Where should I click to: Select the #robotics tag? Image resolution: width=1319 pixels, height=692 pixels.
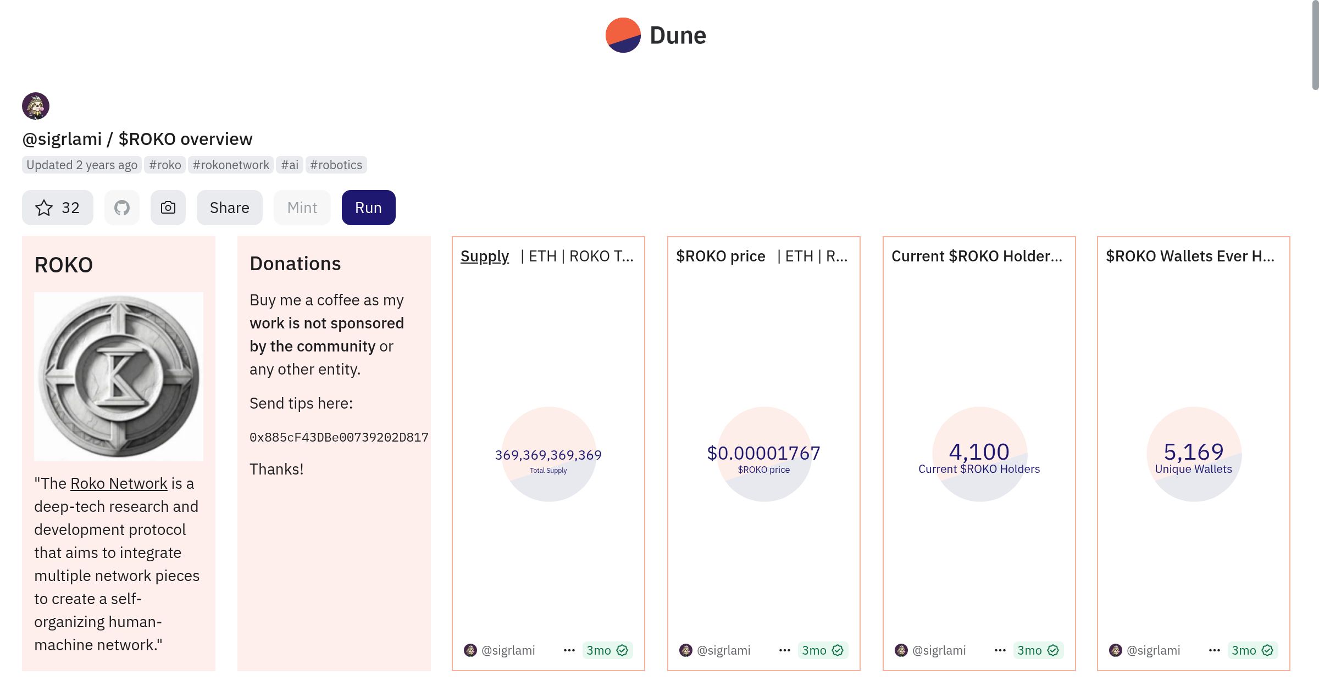point(336,165)
